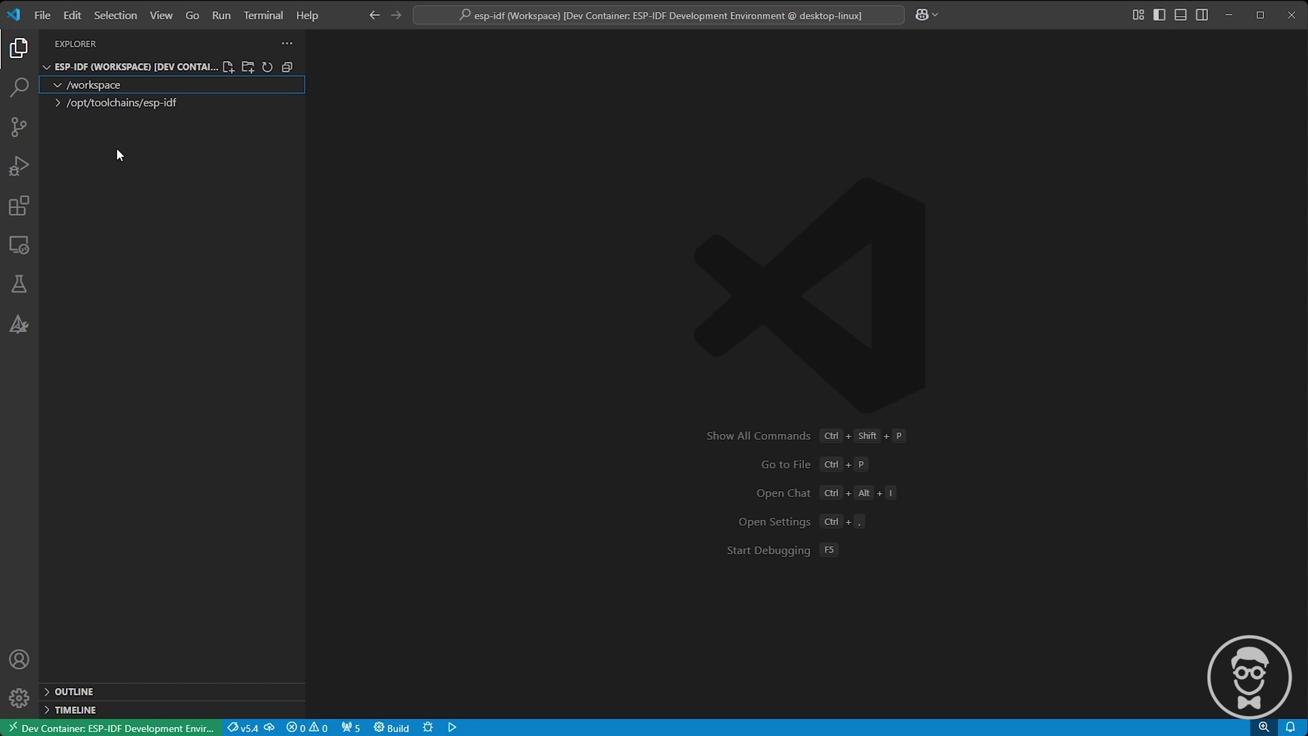Click the v5.4 status item
Image resolution: width=1308 pixels, height=736 pixels.
[x=243, y=728]
